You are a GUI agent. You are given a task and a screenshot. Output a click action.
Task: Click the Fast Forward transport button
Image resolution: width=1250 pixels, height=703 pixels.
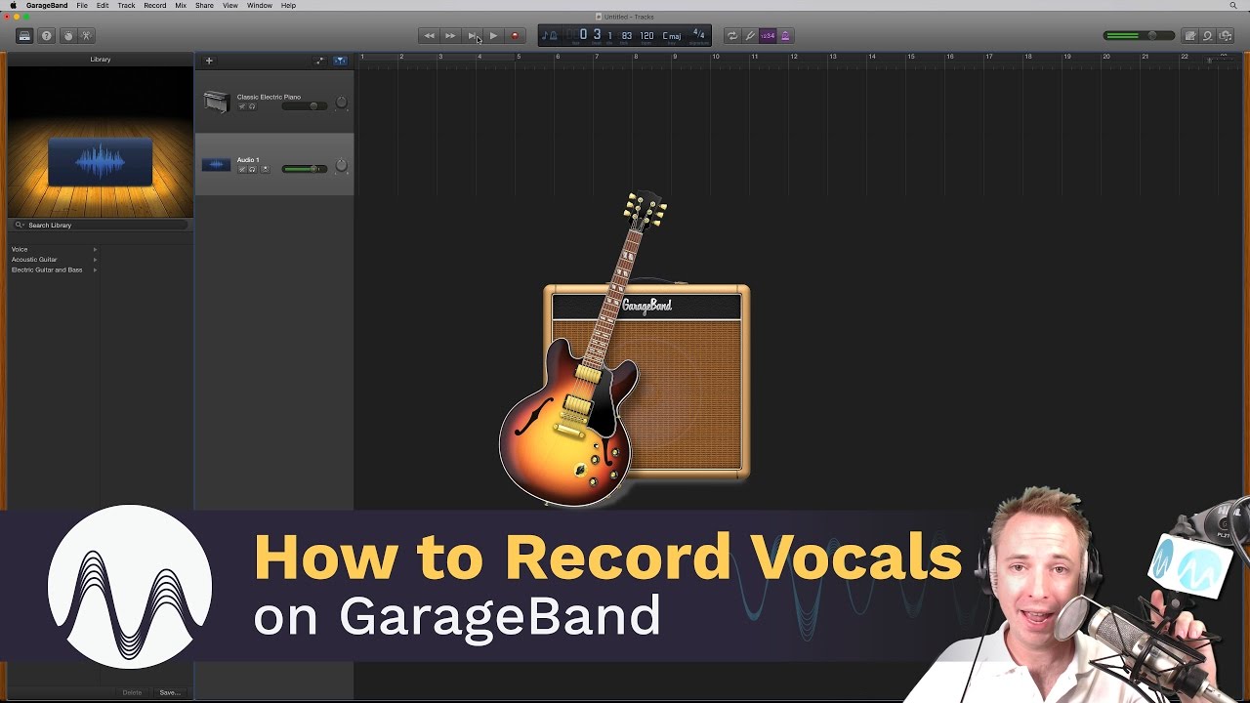pyautogui.click(x=450, y=36)
